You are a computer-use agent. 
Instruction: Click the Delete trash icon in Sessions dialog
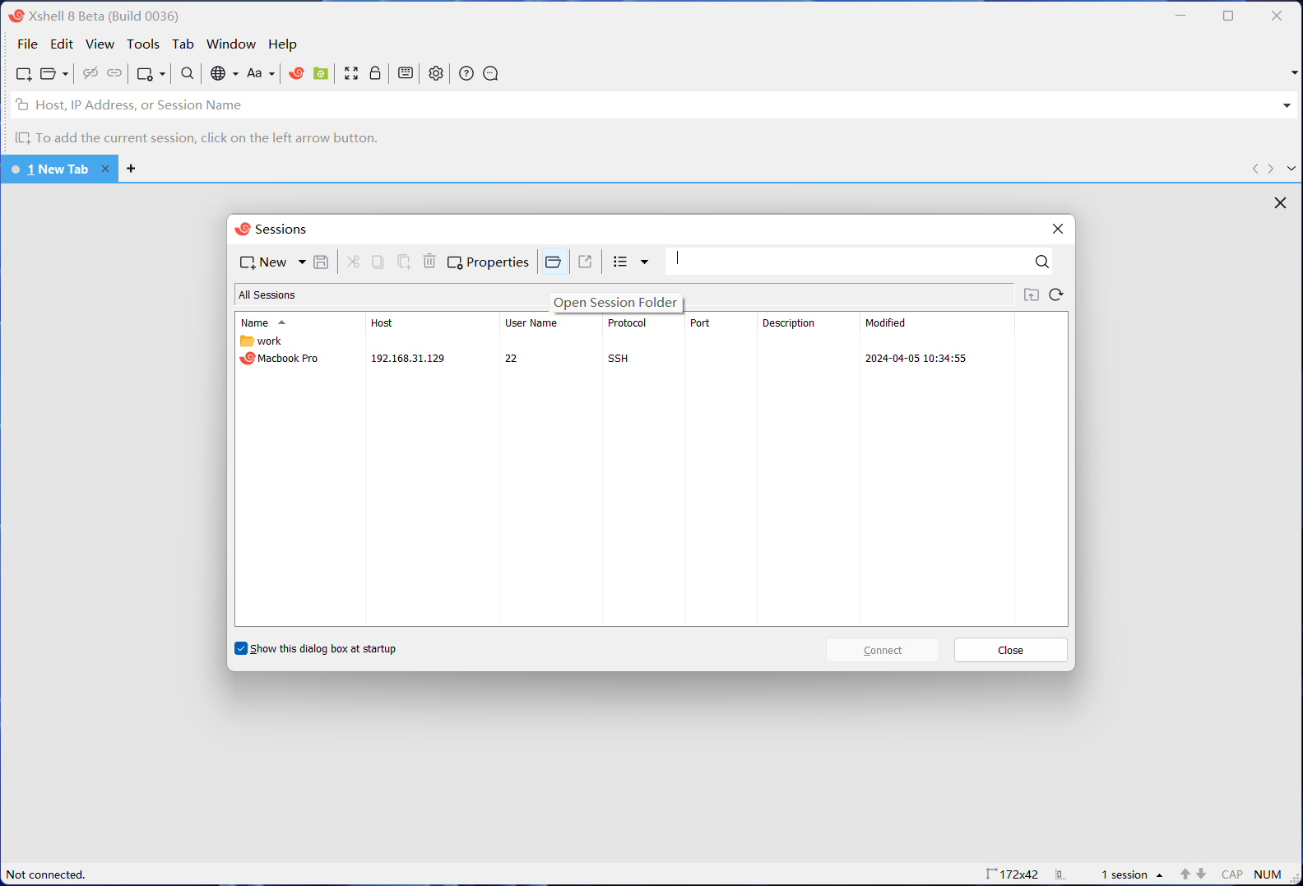pos(429,262)
